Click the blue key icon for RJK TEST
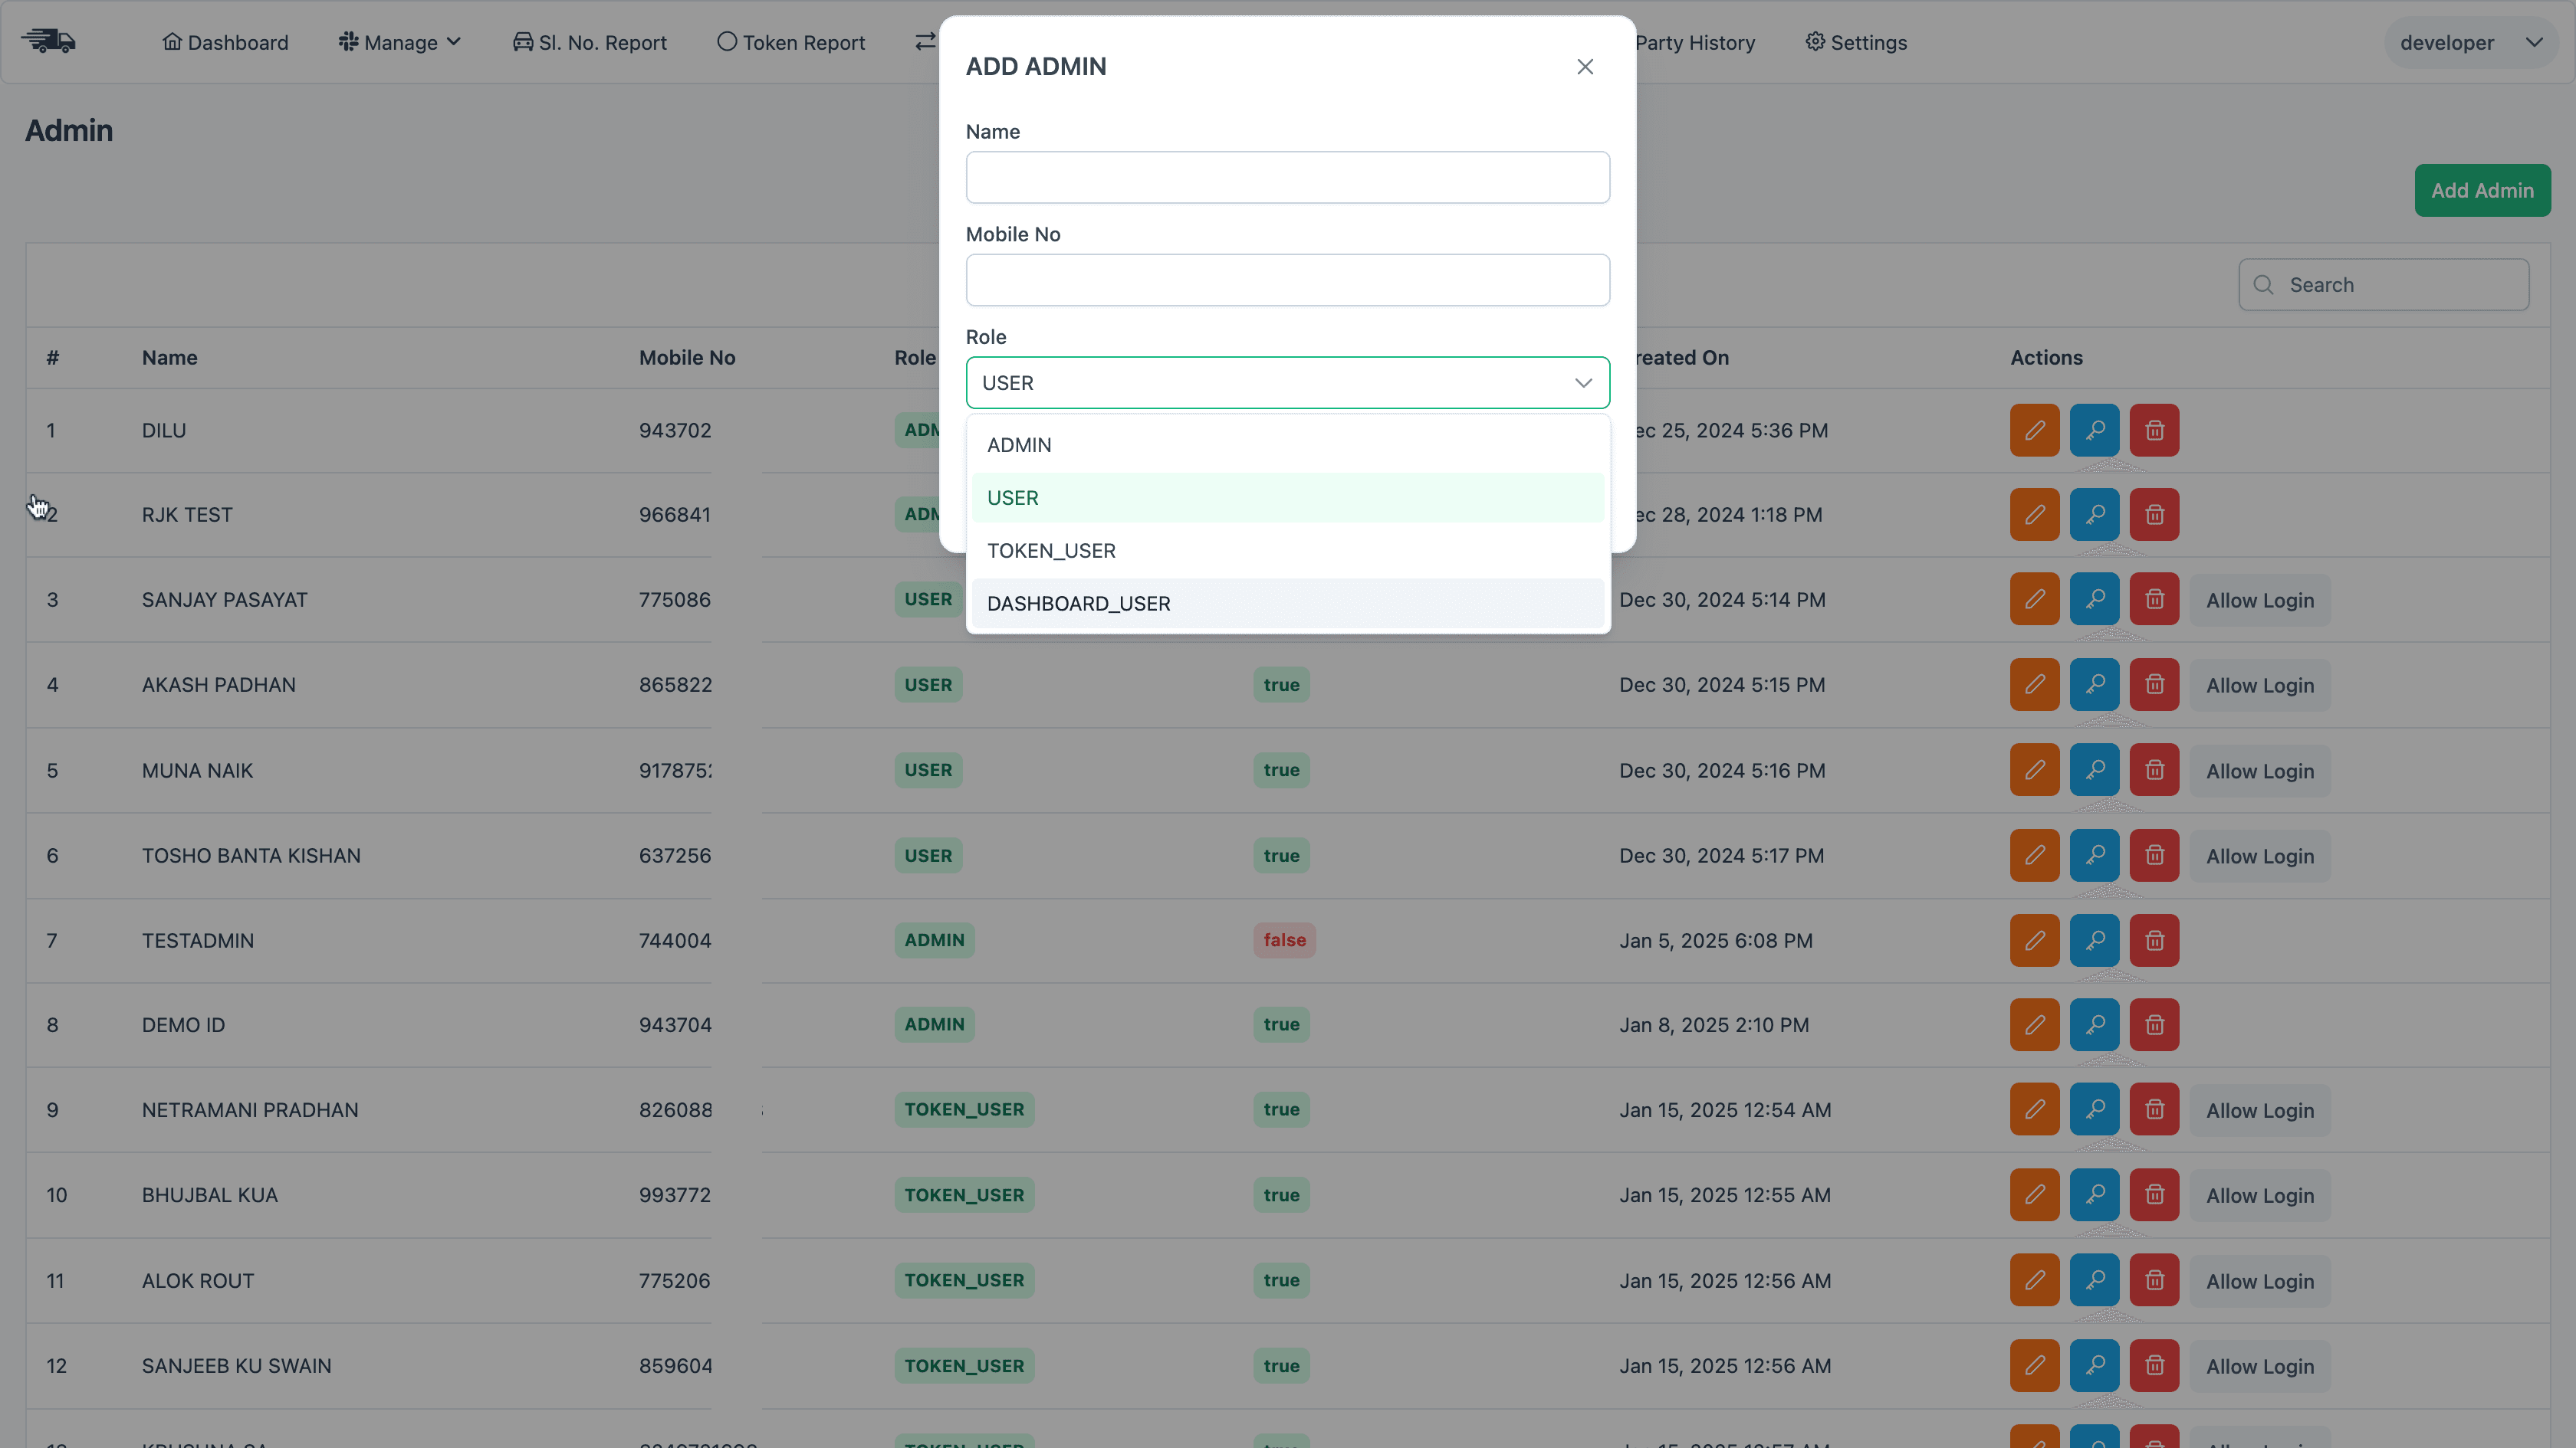 click(2095, 513)
